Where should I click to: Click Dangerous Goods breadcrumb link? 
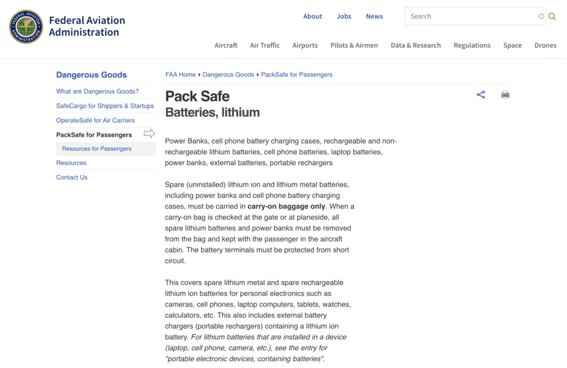tap(228, 74)
